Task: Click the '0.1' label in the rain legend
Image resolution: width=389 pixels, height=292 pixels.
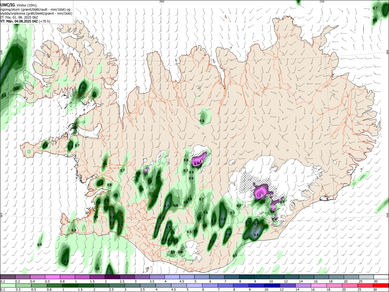Action: tap(2, 290)
